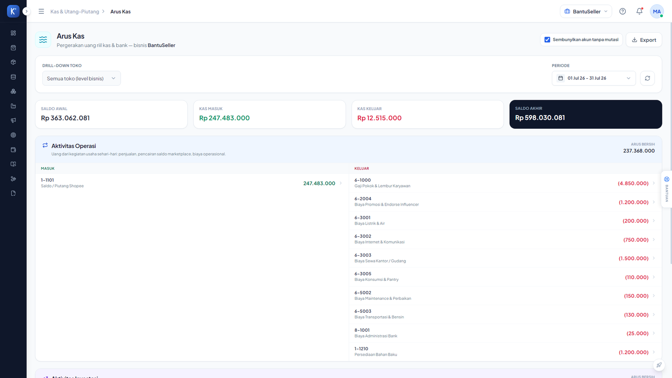
Task: Click the Kas & Utang-Piutang breadcrumb
Action: (x=75, y=11)
